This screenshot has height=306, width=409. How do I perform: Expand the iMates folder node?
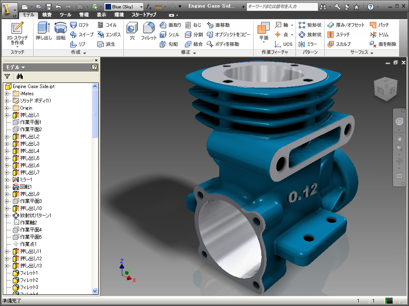(x=7, y=94)
